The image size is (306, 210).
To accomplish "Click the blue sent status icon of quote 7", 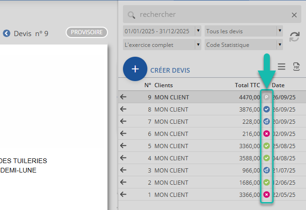I will tap(267, 121).
